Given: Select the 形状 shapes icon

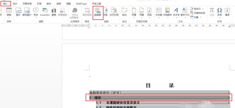Looking at the screenshot, I should pyautogui.click(x=36, y=10).
